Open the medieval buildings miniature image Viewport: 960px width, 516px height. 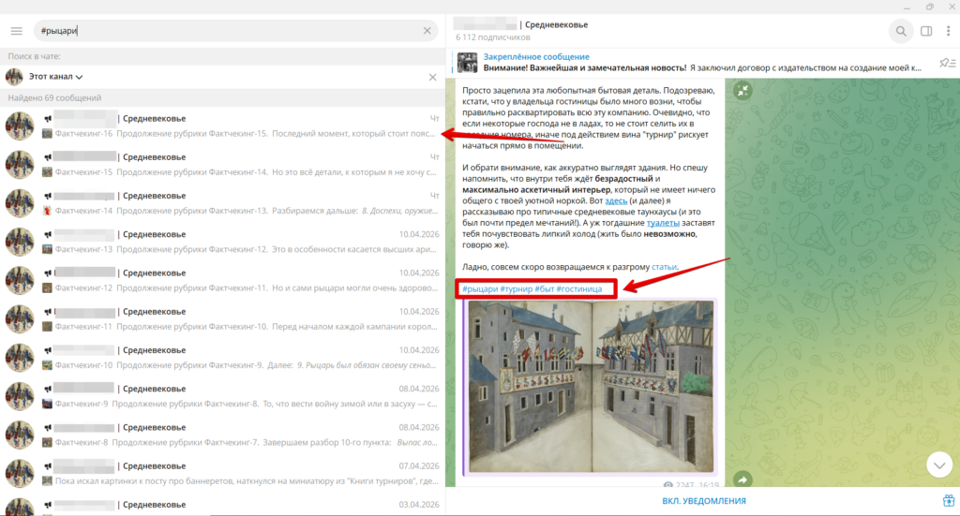pos(591,387)
